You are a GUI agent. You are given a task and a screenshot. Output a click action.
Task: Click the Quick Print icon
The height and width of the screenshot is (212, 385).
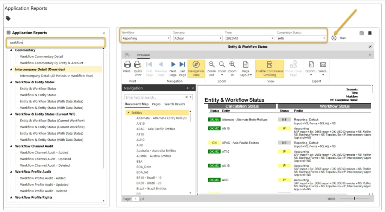tap(138, 65)
